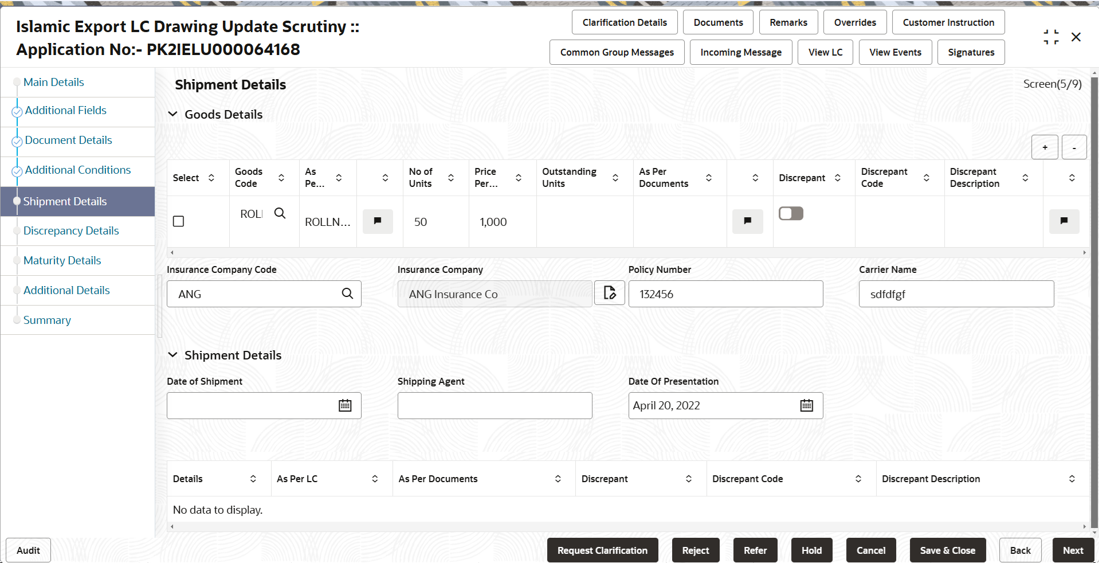Click the Reject button
This screenshot has width=1099, height=563.
coord(696,550)
